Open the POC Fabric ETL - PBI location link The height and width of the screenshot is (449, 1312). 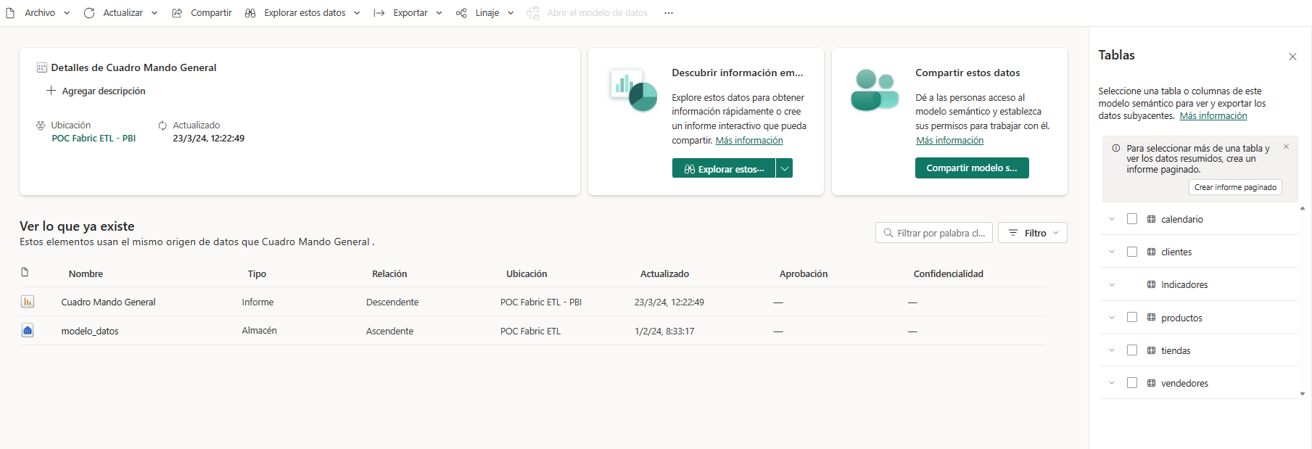94,138
